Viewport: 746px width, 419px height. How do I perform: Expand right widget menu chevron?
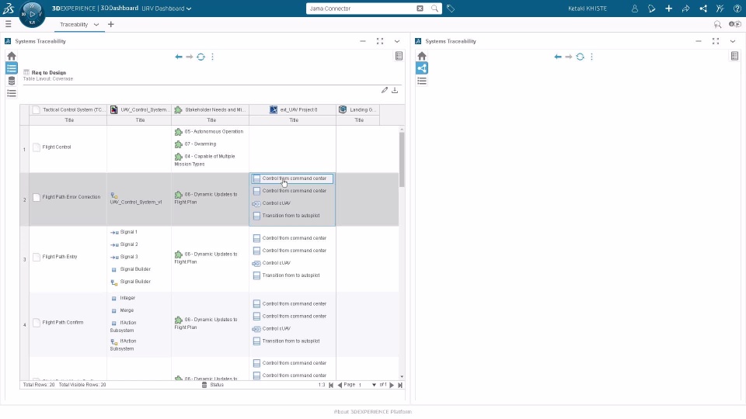(733, 41)
